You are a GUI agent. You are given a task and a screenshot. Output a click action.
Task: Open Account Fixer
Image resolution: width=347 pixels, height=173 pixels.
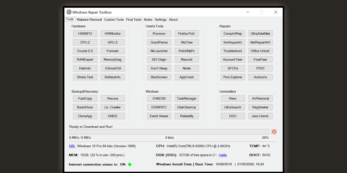point(233,59)
